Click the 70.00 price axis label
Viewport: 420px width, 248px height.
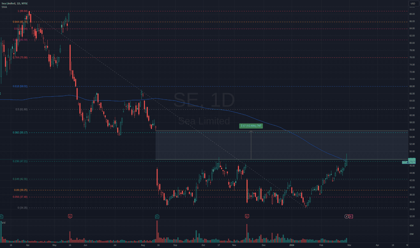[412, 79]
